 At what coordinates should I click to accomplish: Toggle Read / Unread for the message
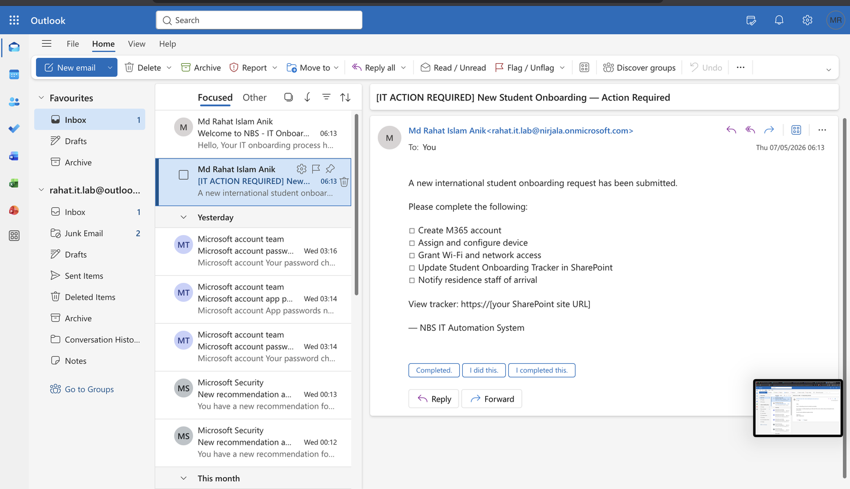[453, 67]
